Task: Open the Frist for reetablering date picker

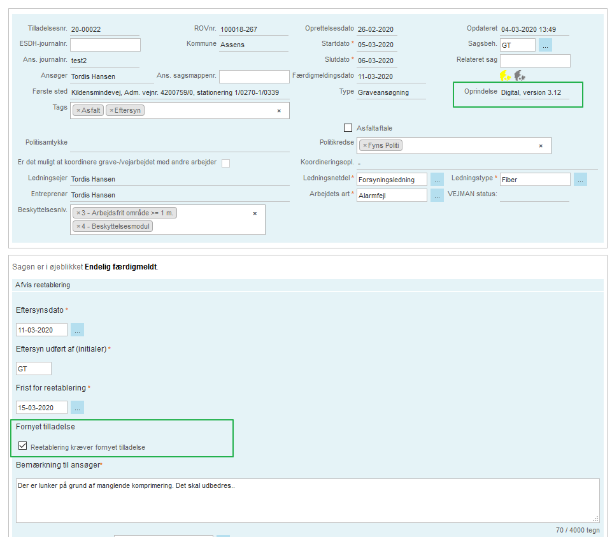Action: 77,408
